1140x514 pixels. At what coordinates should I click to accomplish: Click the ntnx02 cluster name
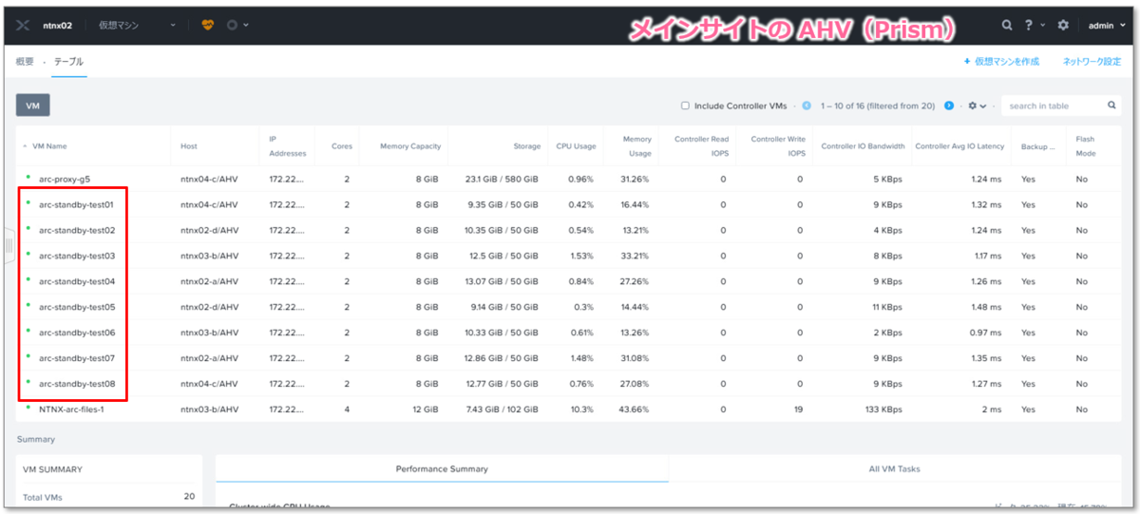coord(58,26)
